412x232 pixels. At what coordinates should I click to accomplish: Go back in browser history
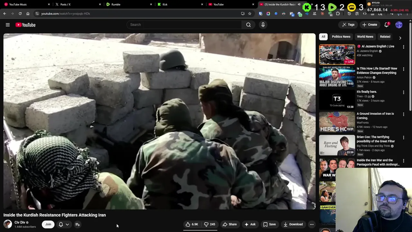5,14
